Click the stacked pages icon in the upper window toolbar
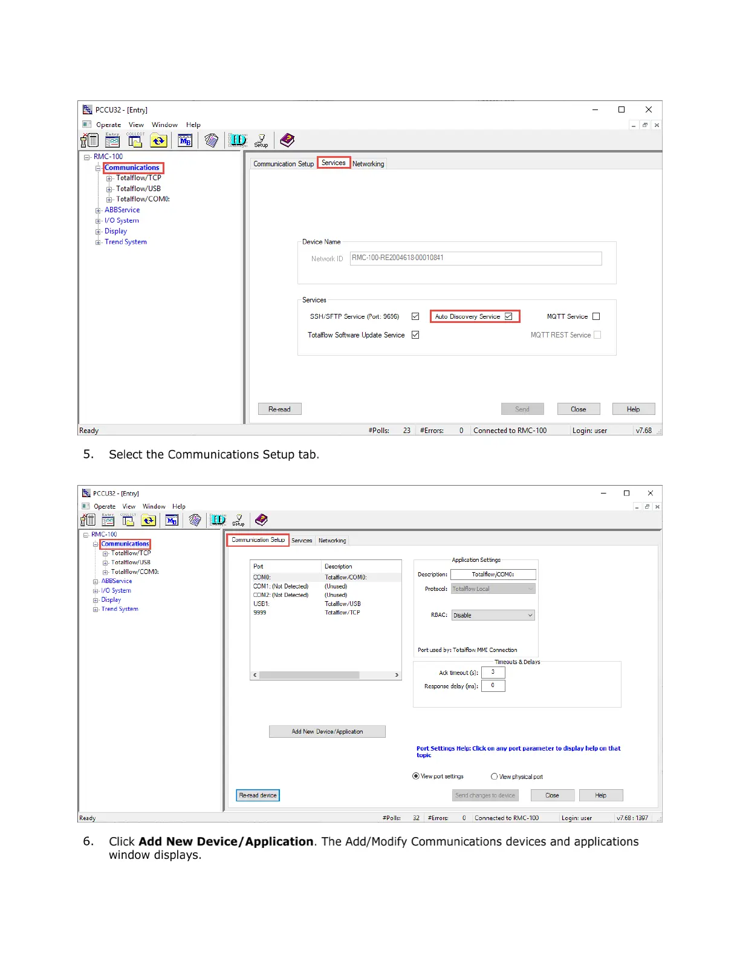The height and width of the screenshot is (958, 740). coord(211,140)
